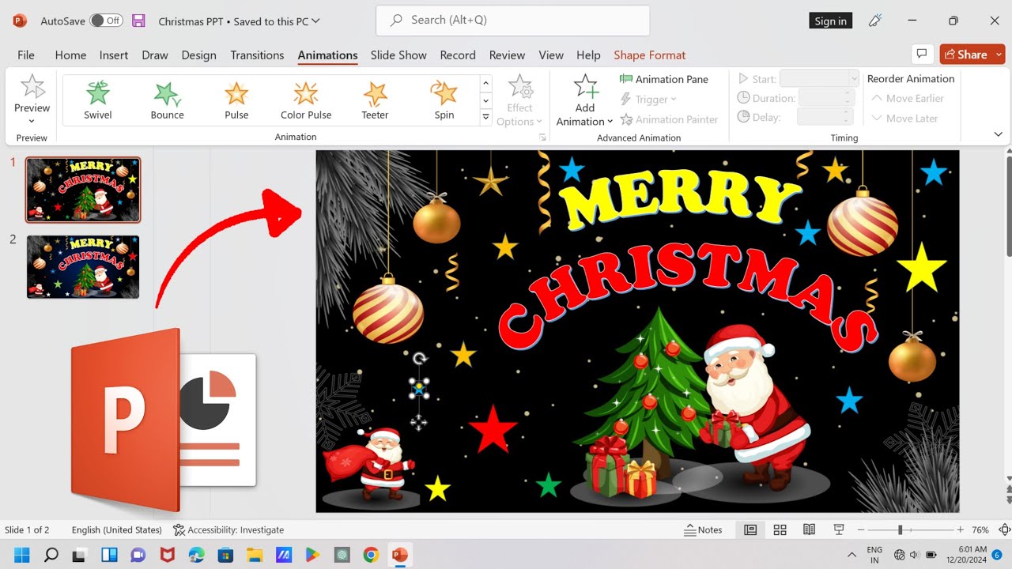Open Google Chrome from the taskbar
Screen dimensions: 1012x569
[371, 555]
